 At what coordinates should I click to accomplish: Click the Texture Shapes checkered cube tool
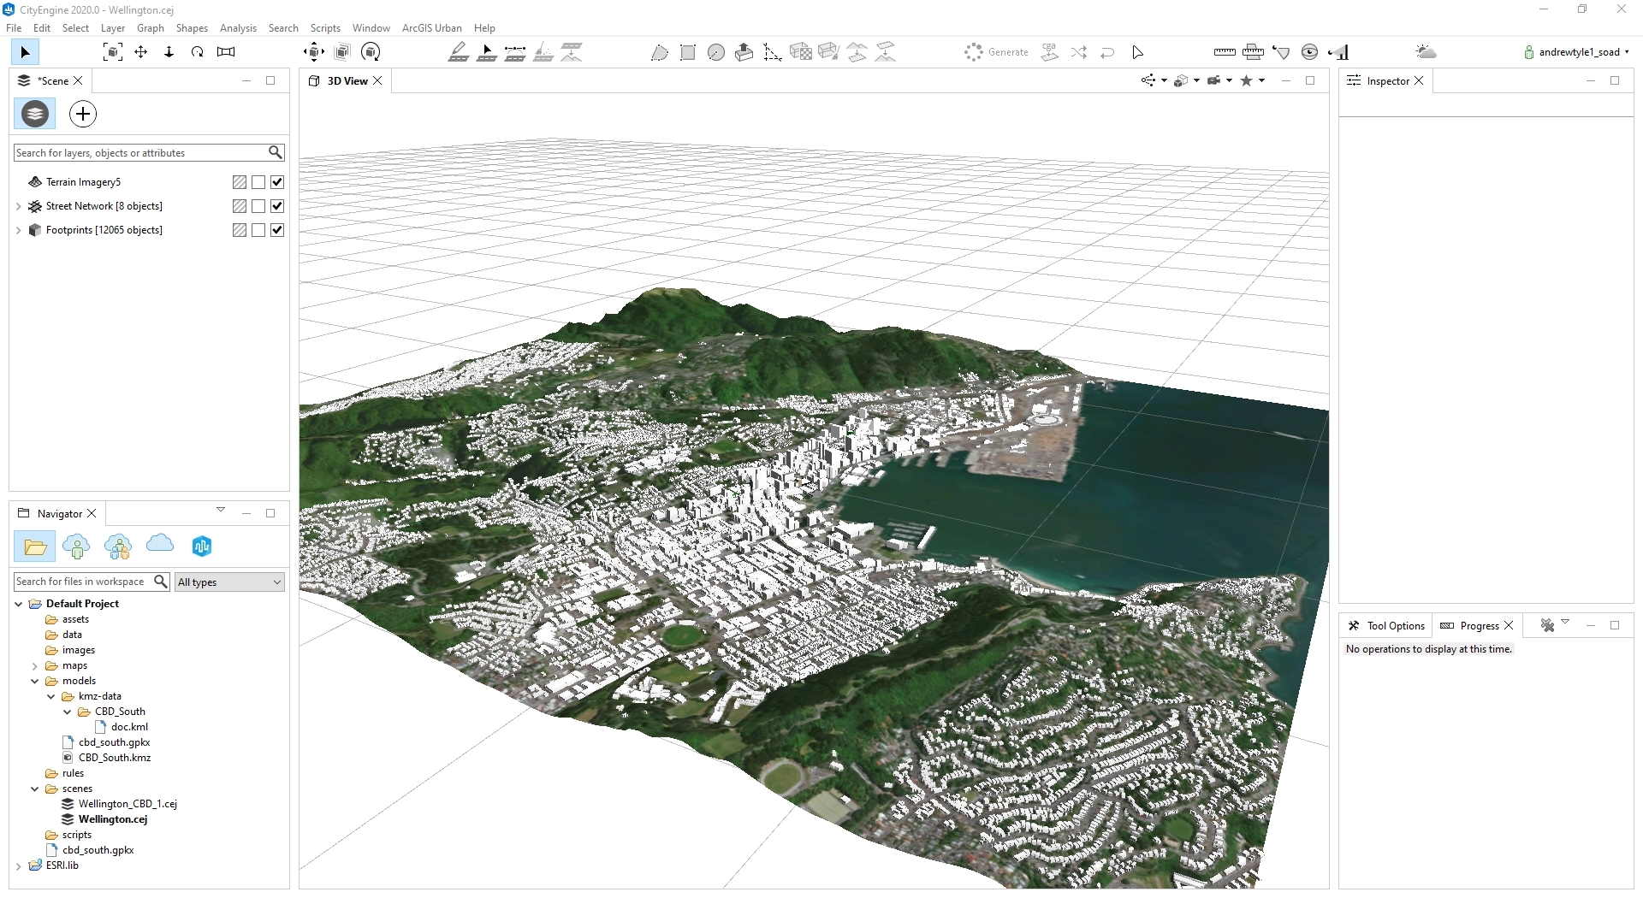801,52
